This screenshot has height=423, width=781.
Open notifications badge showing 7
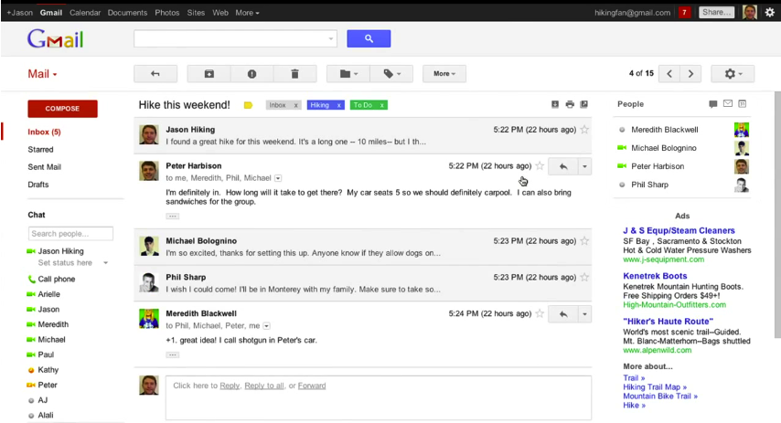[x=684, y=13]
